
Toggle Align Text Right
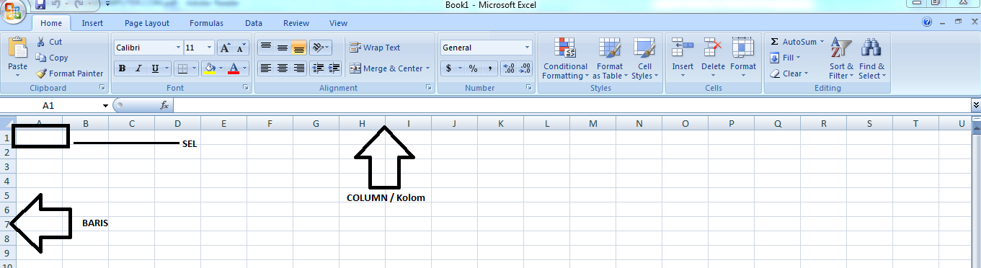(298, 68)
